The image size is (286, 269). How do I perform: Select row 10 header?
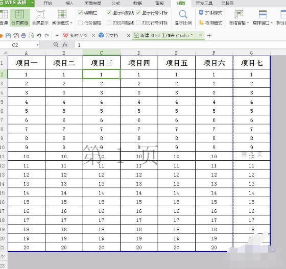4,147
